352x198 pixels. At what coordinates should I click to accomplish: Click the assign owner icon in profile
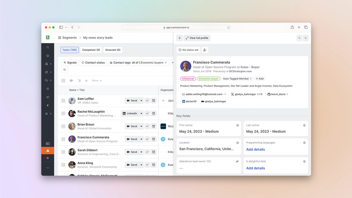[205, 50]
